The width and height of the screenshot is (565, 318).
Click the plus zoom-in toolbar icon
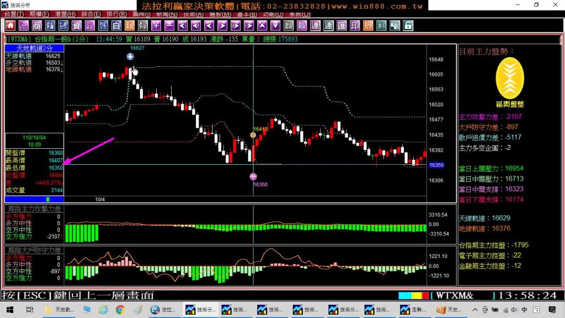point(156,25)
